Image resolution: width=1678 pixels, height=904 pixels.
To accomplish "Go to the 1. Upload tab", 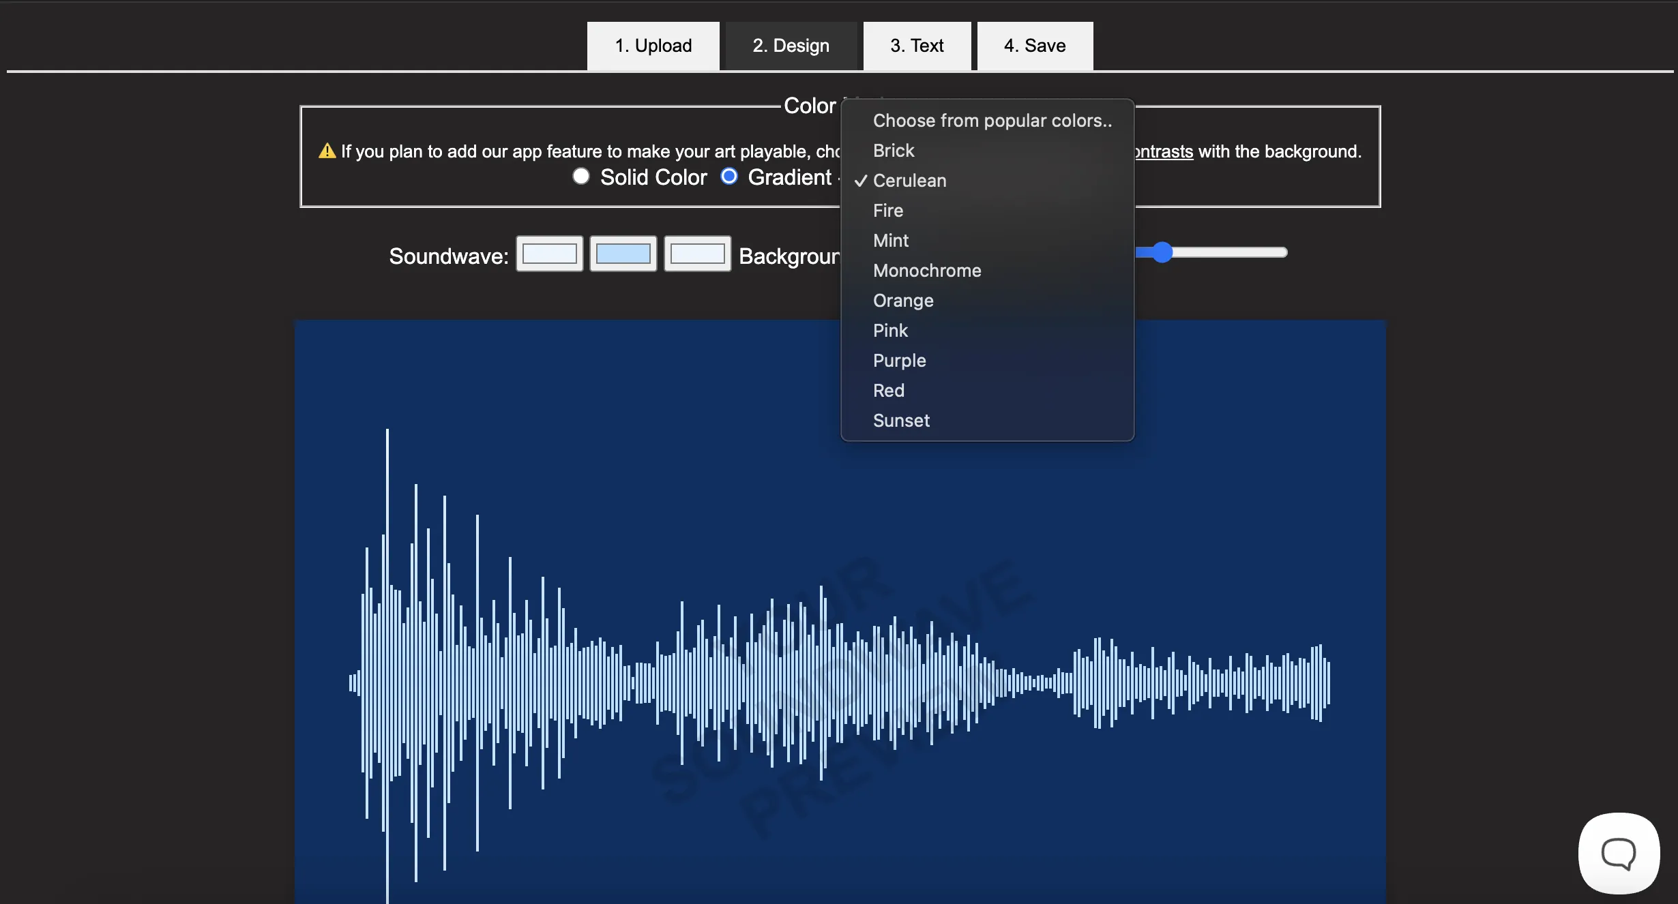I will [653, 46].
